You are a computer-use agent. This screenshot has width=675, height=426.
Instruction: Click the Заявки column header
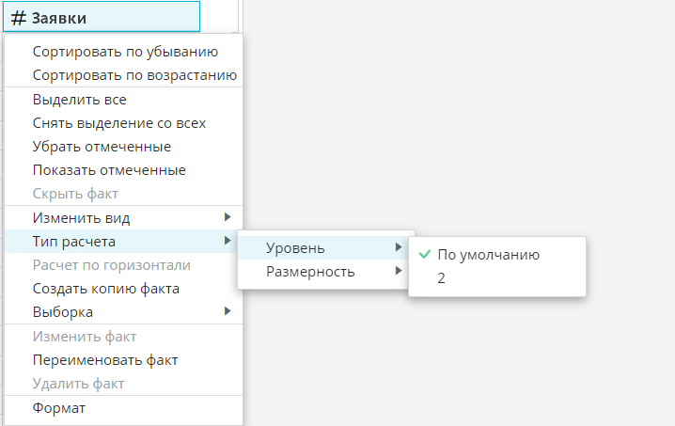[x=103, y=17]
